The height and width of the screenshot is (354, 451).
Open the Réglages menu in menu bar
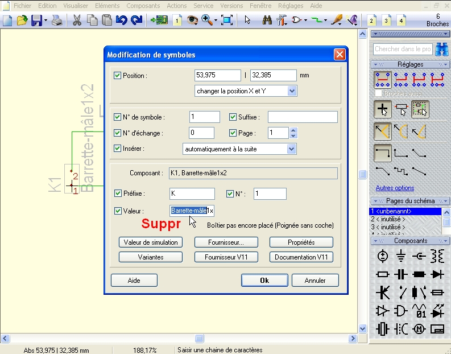tap(291, 6)
